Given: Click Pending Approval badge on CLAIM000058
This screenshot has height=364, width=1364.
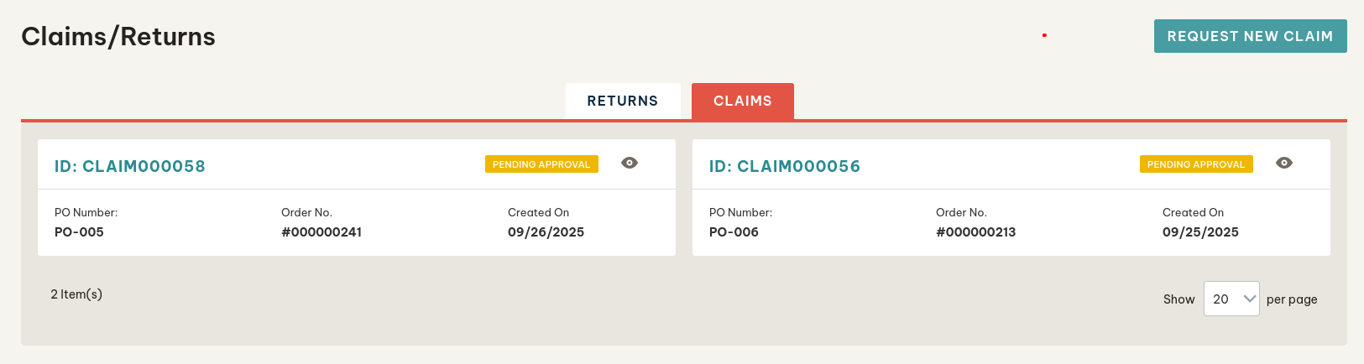Looking at the screenshot, I should 541,164.
